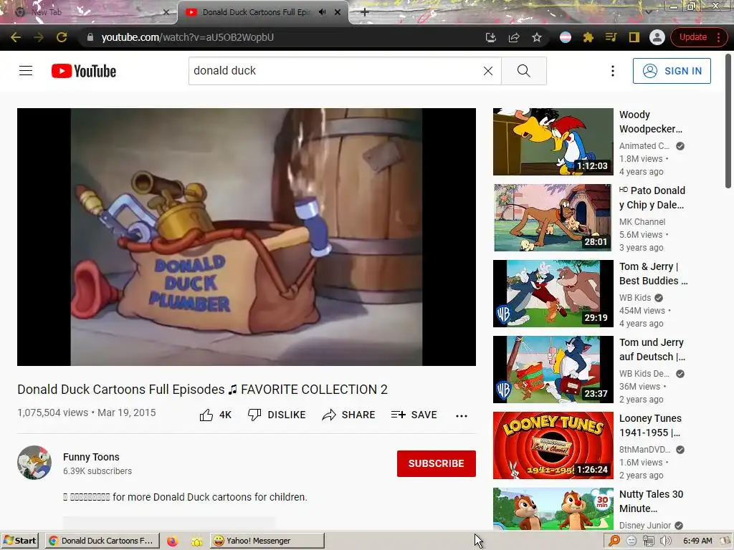Viewport: 734px width, 550px height.
Task: Clear the search box with the X
Action: (487, 71)
